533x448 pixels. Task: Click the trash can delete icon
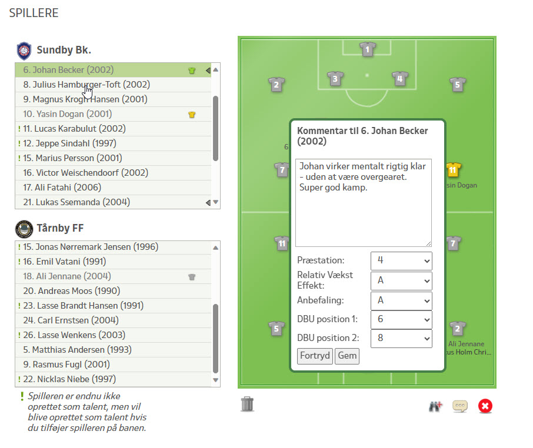pos(248,404)
